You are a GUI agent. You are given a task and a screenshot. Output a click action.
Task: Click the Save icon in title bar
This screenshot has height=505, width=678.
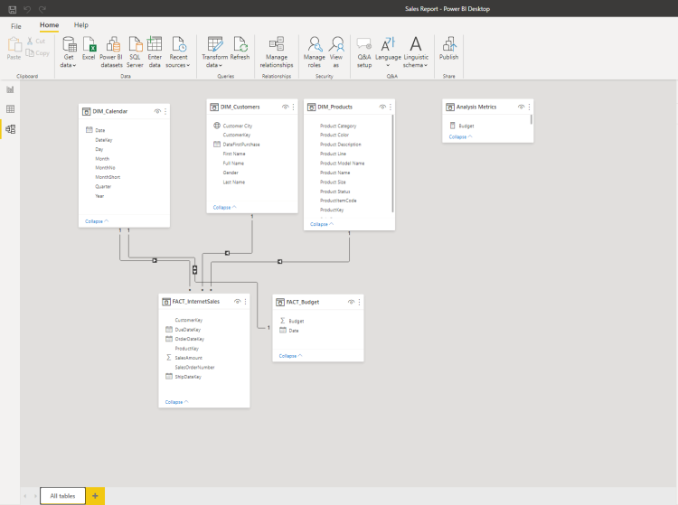coord(13,9)
